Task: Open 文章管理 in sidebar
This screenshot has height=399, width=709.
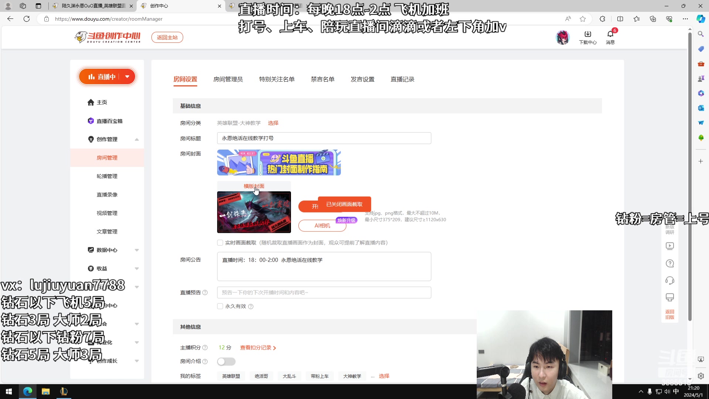Action: pyautogui.click(x=107, y=232)
